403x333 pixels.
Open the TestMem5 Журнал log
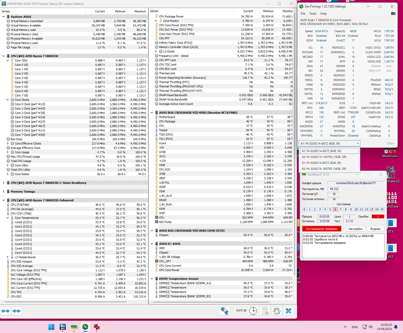tap(375, 229)
